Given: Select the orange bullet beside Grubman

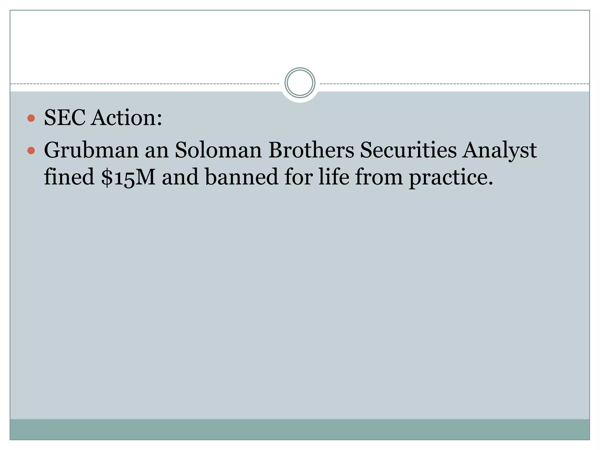Looking at the screenshot, I should pyautogui.click(x=31, y=151).
